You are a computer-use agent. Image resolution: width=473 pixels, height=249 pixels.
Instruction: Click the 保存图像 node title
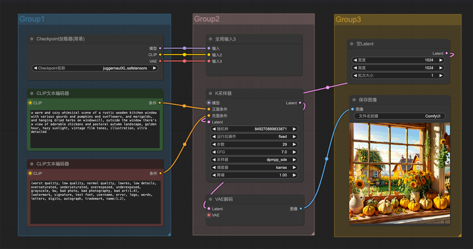(x=368, y=100)
